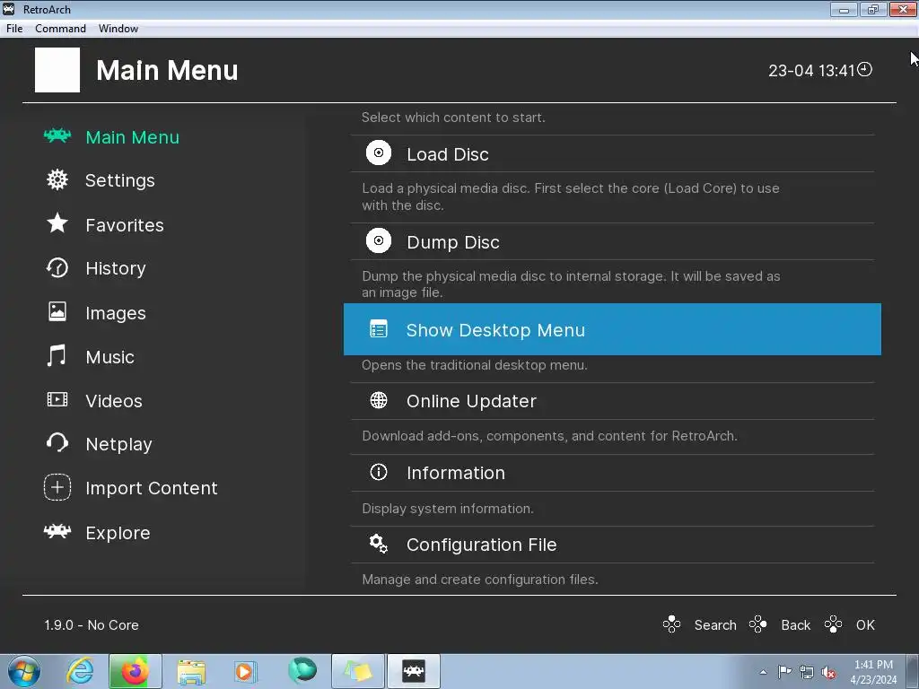Click the 'Display system information.' text
Screen dimensions: 919x689
point(448,509)
